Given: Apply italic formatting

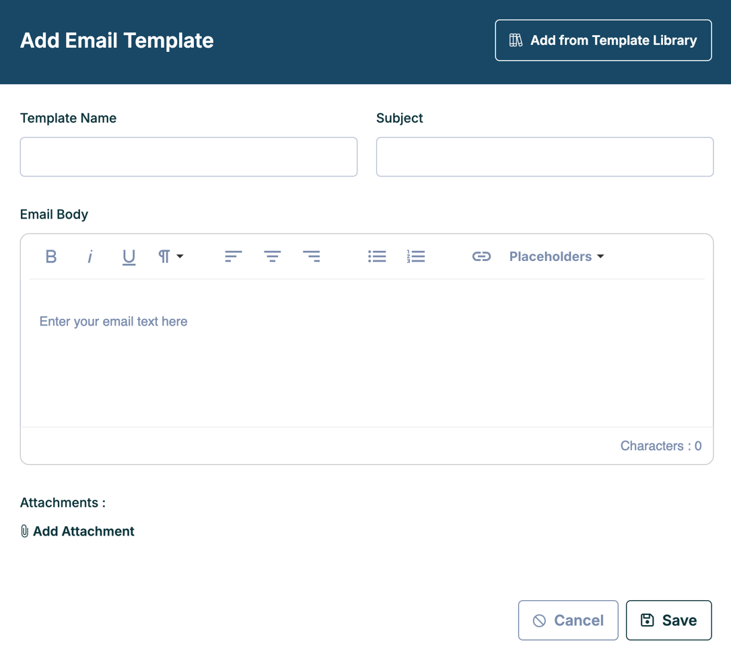Looking at the screenshot, I should (90, 256).
